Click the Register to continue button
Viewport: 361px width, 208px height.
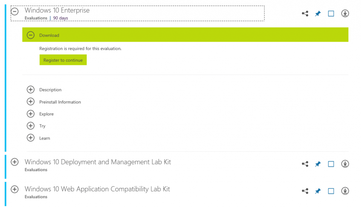coord(63,60)
